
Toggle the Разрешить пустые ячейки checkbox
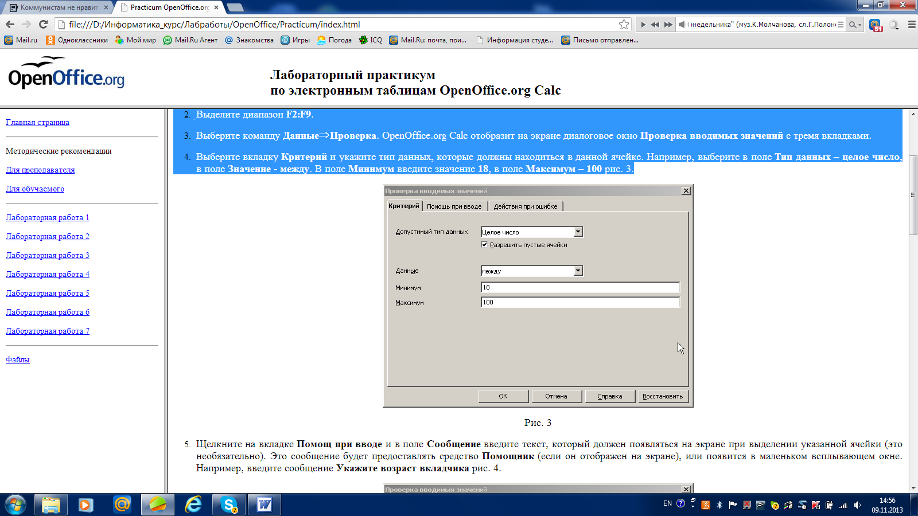484,245
